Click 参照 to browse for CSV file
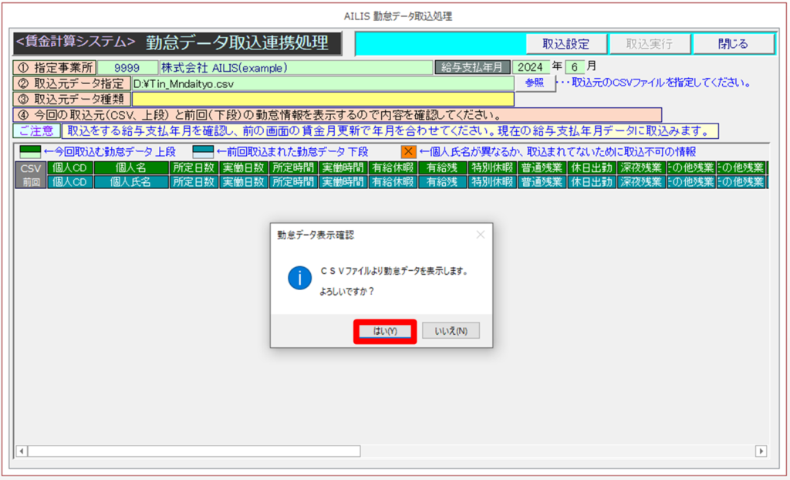This screenshot has width=790, height=480. (x=535, y=83)
